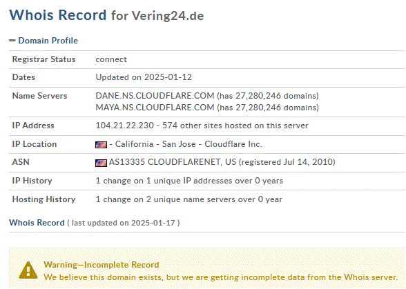Click the yellow warning triangle icon
406x289 pixels.
tap(28, 270)
